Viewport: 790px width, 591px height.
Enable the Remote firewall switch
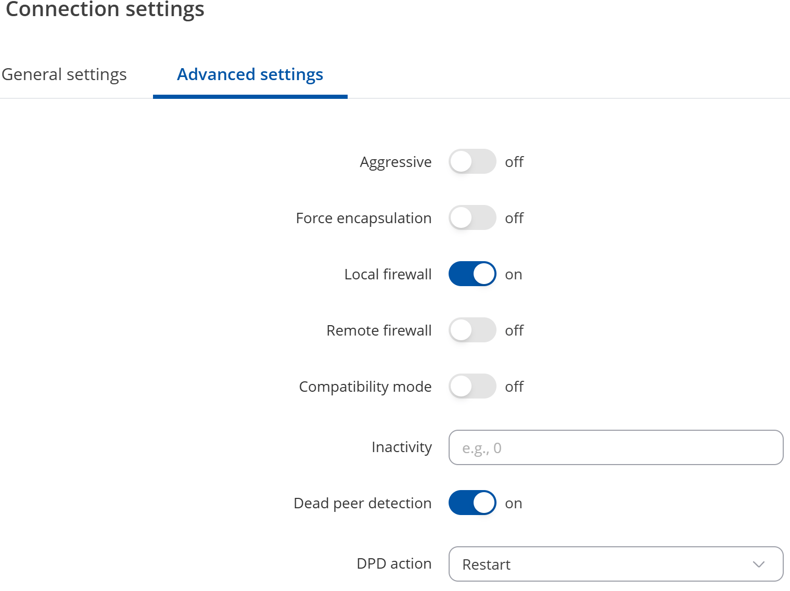(472, 330)
